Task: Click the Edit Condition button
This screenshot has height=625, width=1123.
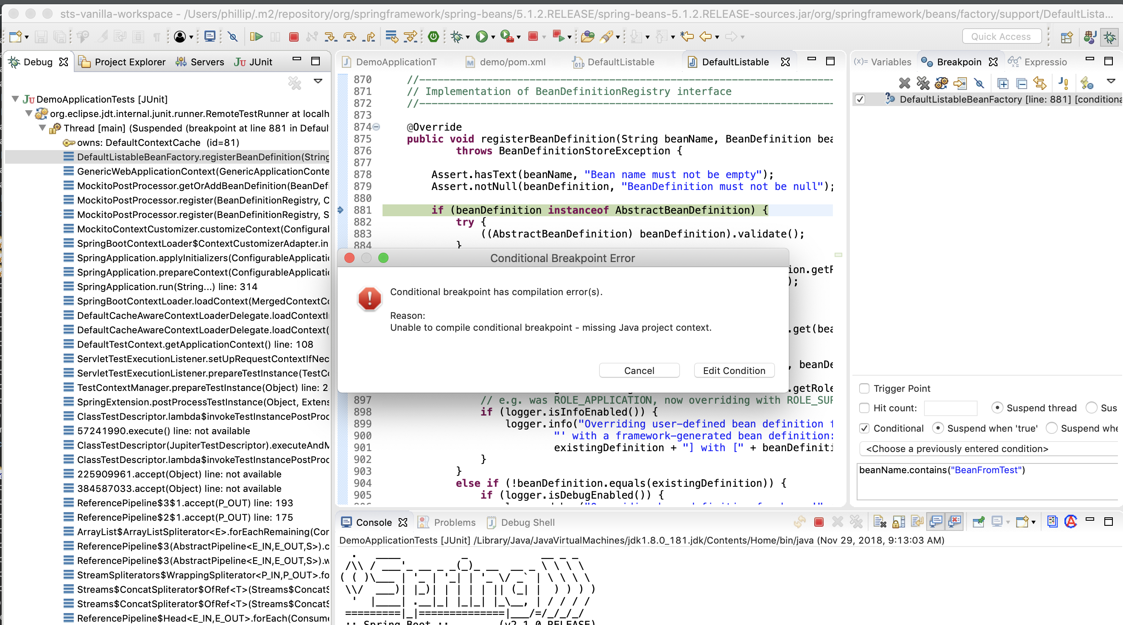Action: 734,371
